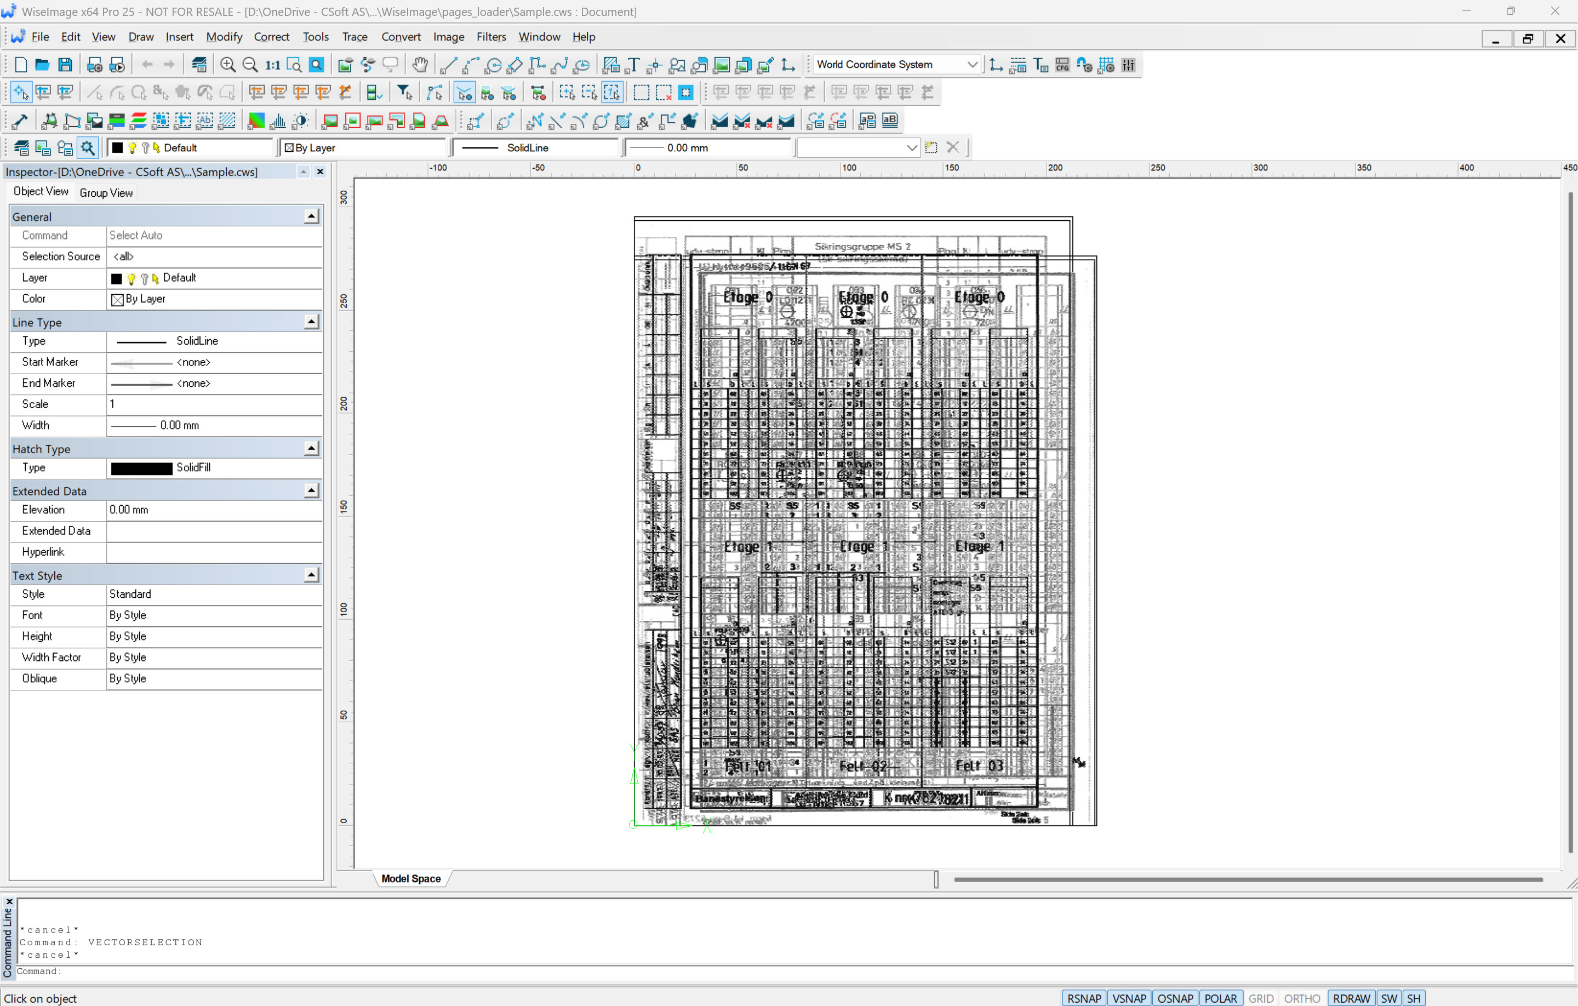
Task: Click the 1:1 zoom icon
Action: pos(272,65)
